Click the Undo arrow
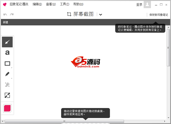This screenshot has height=124, width=171. [5, 14]
